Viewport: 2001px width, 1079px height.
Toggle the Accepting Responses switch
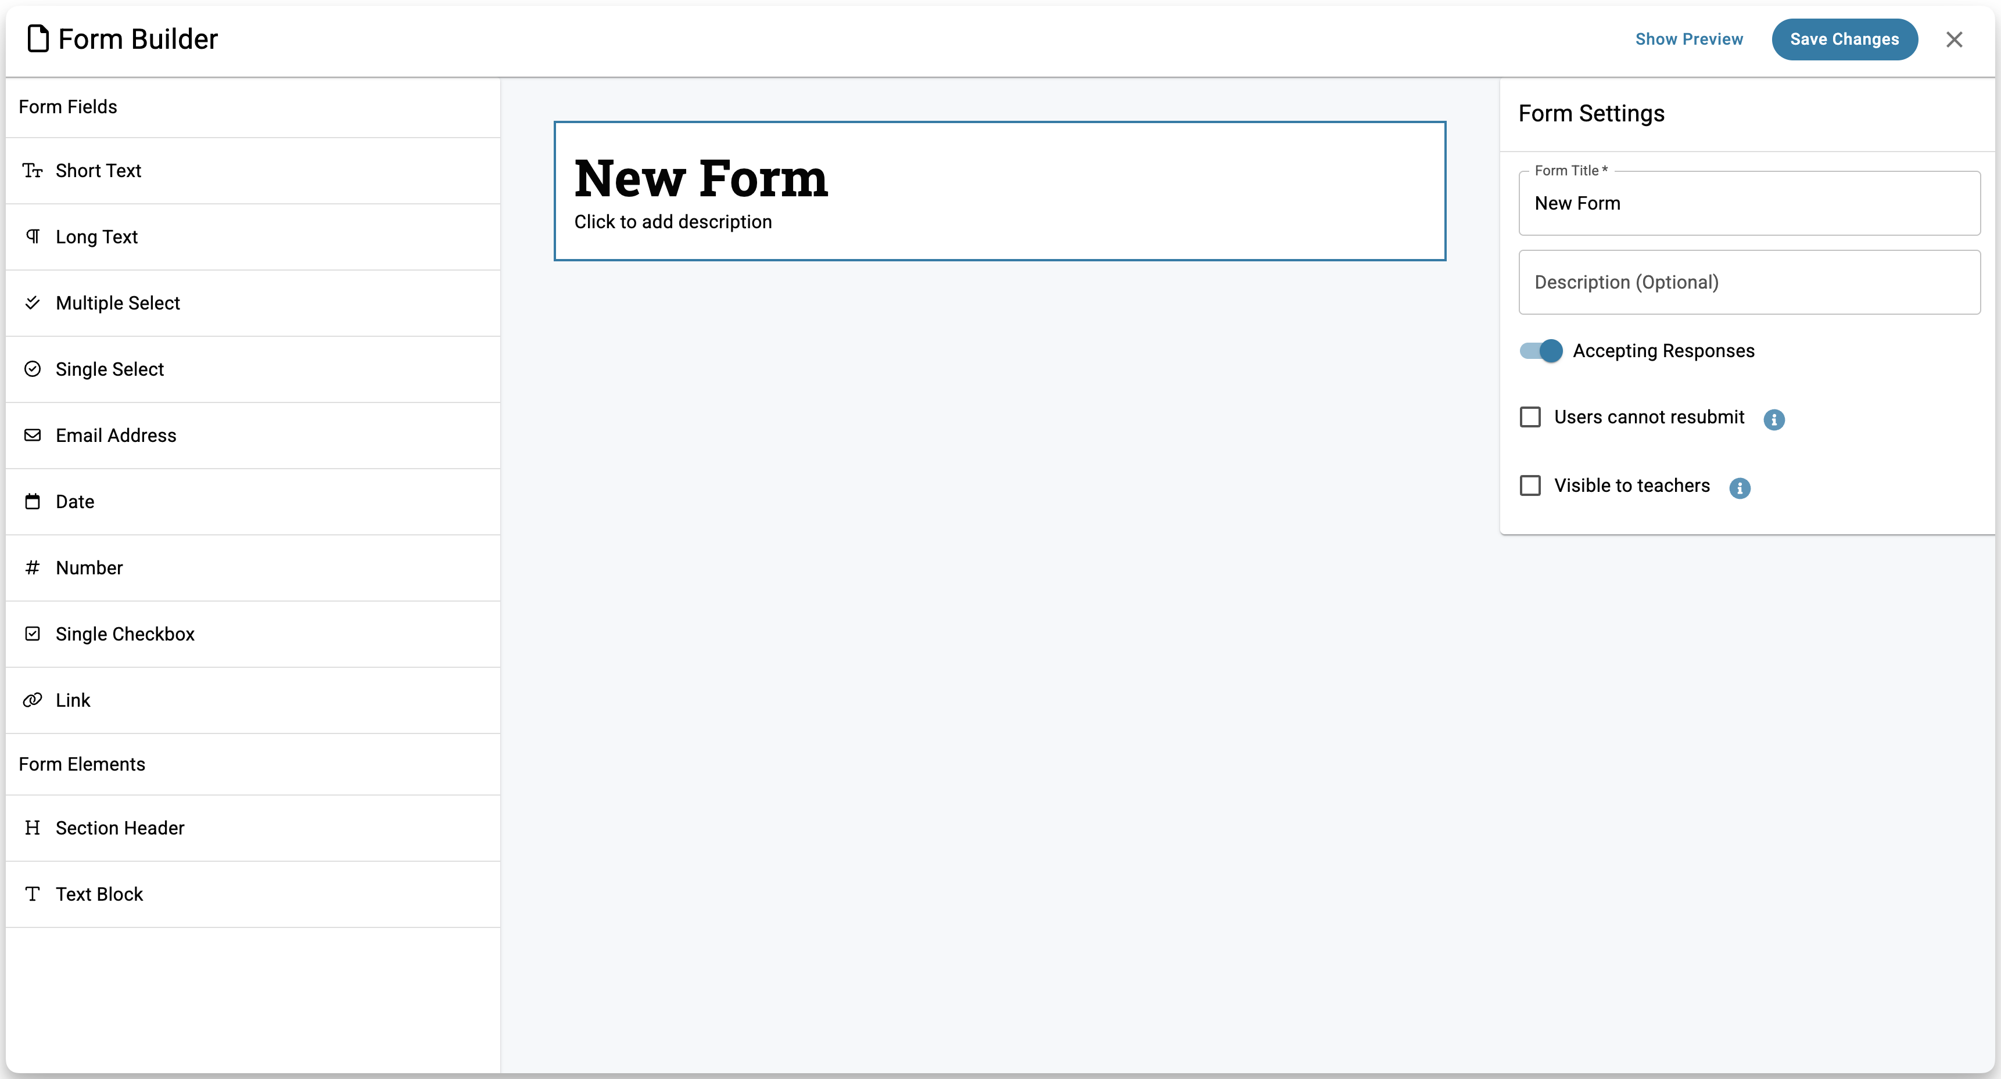point(1541,351)
